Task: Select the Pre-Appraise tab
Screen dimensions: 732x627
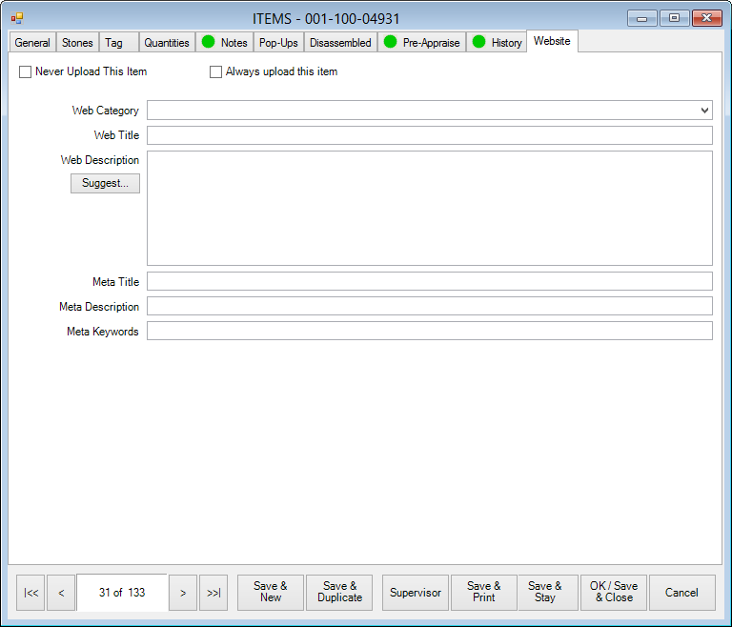Action: [x=421, y=42]
